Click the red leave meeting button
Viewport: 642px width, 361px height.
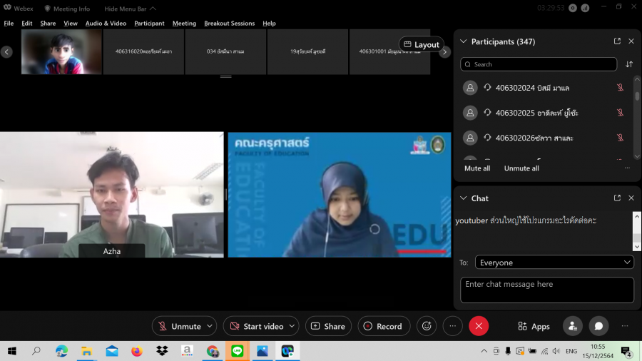coord(479,326)
